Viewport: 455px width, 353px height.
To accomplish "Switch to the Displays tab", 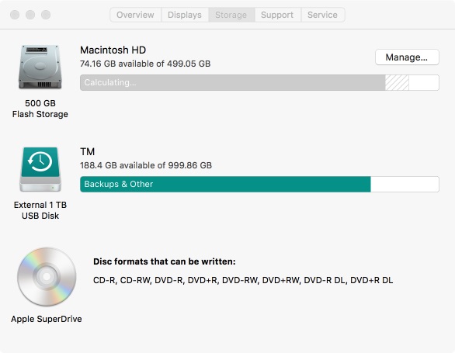I will (185, 15).
